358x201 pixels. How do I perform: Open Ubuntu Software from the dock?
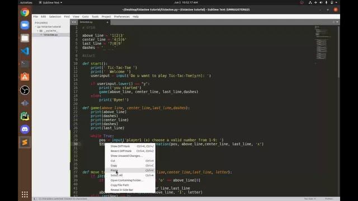pos(25,77)
